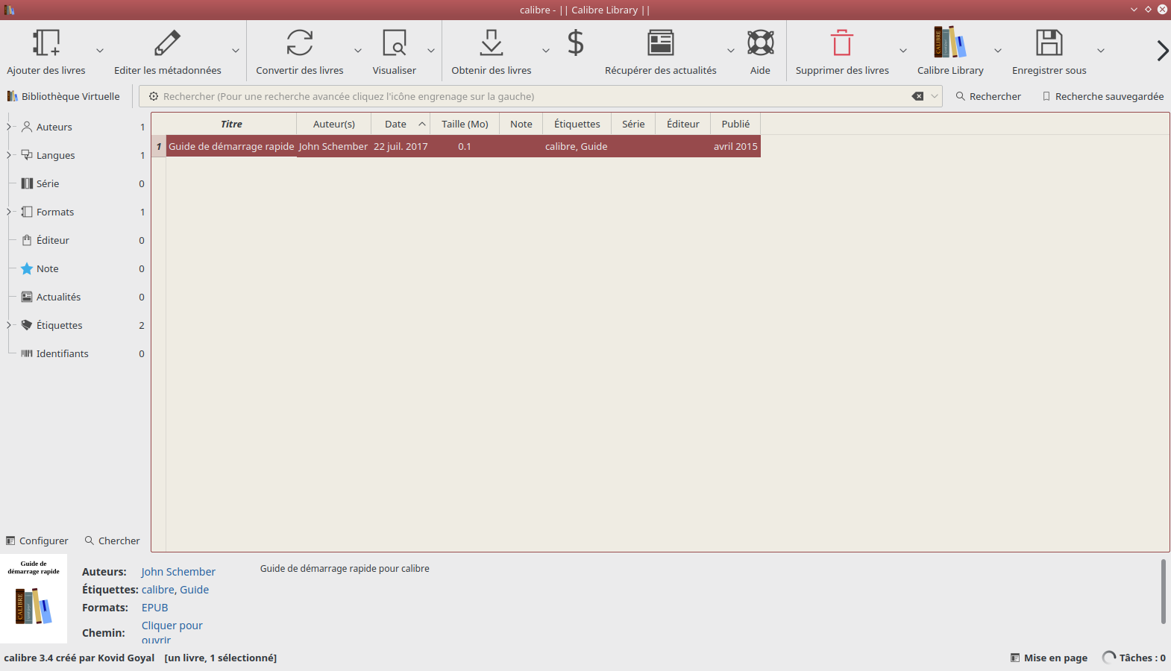
Task: Expand the Étiquettes tree node
Action: click(9, 325)
